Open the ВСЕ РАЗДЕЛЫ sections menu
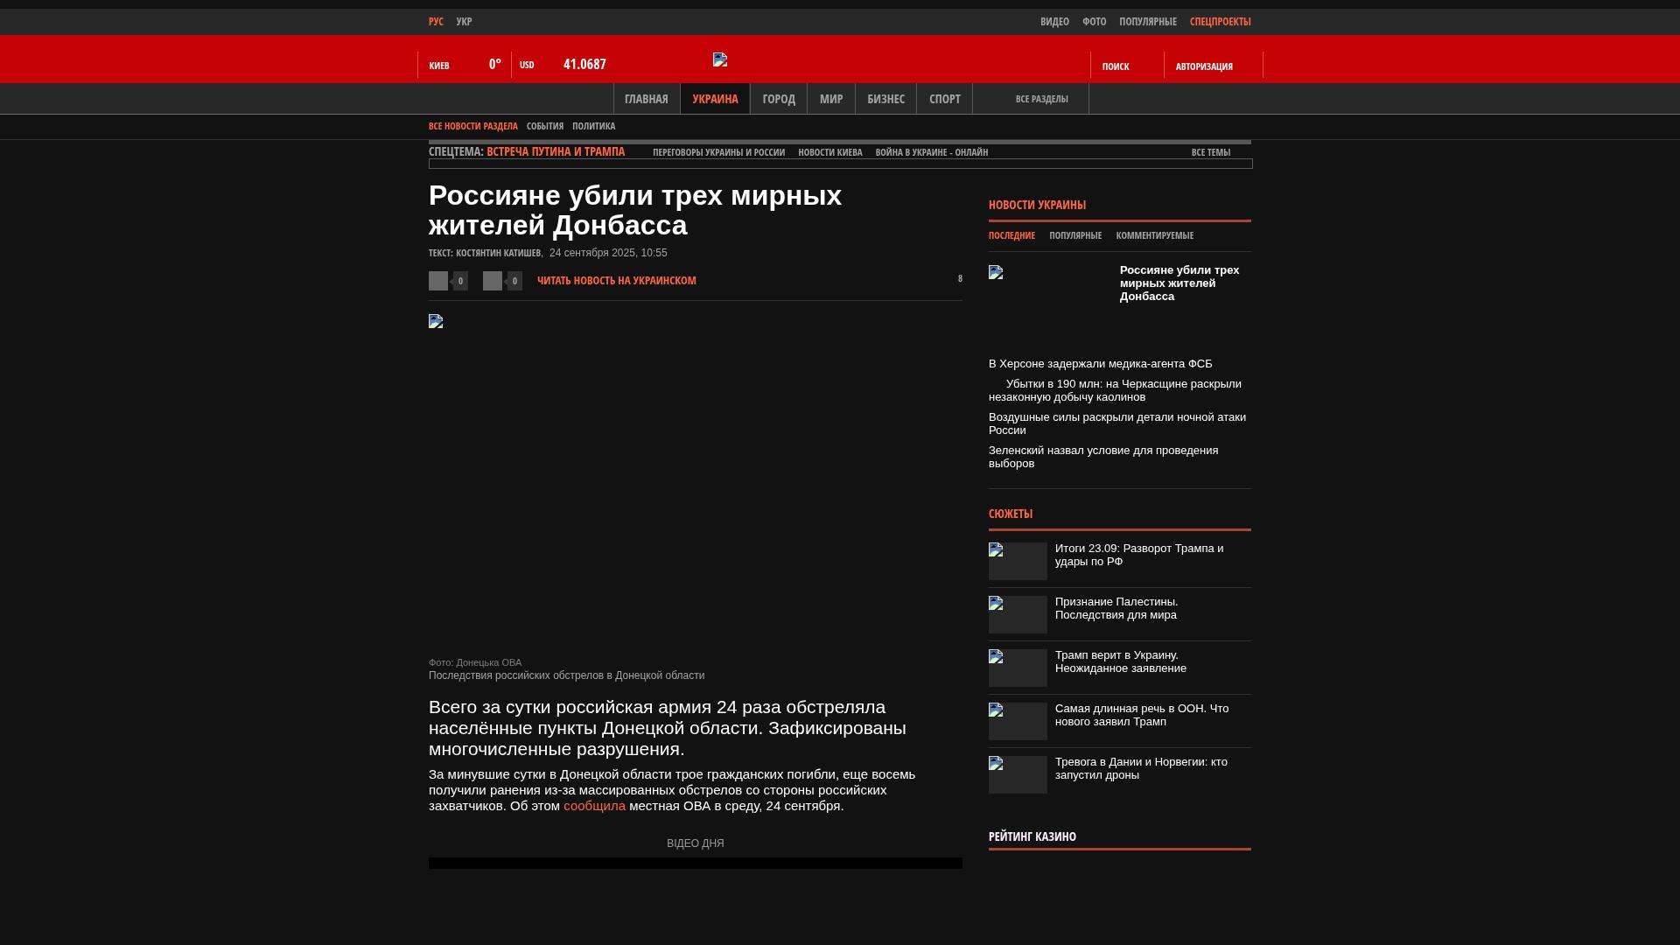1680x945 pixels. pyautogui.click(x=1040, y=98)
